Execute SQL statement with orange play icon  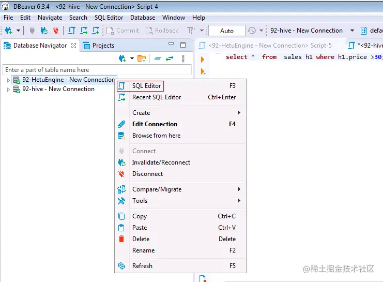(203, 60)
